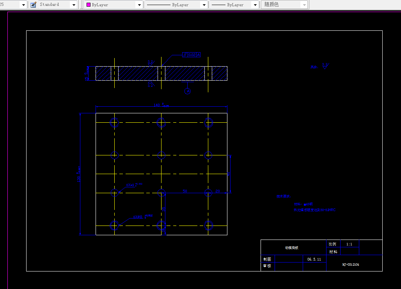The height and width of the screenshot is (289, 401).
Task: Select the 140 width dimension text
Action: pos(161,105)
